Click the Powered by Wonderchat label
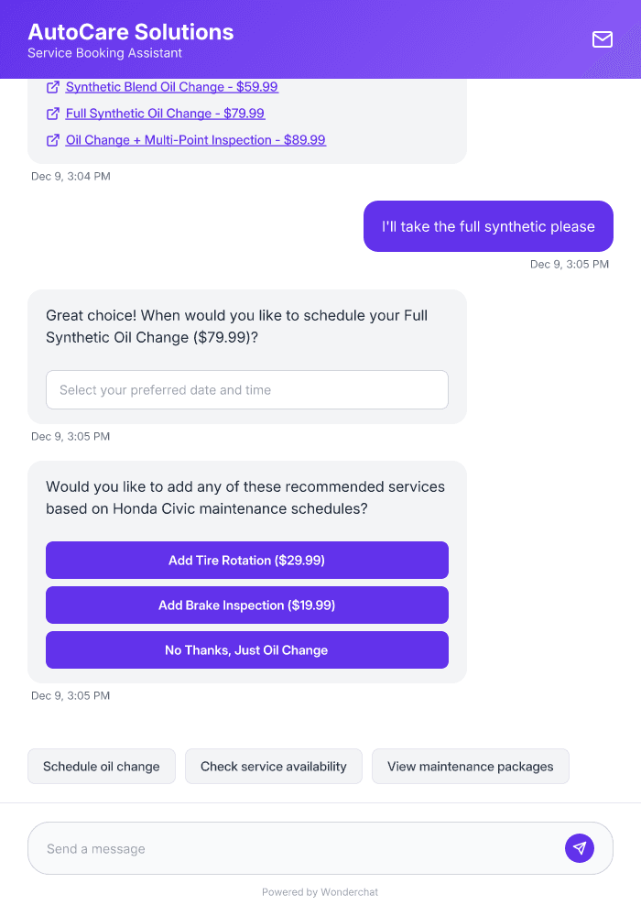This screenshot has height=916, width=641. tap(320, 891)
